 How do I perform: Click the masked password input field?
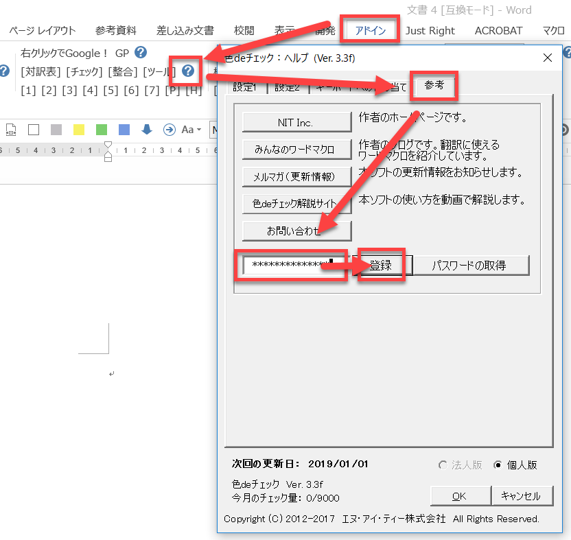click(290, 265)
